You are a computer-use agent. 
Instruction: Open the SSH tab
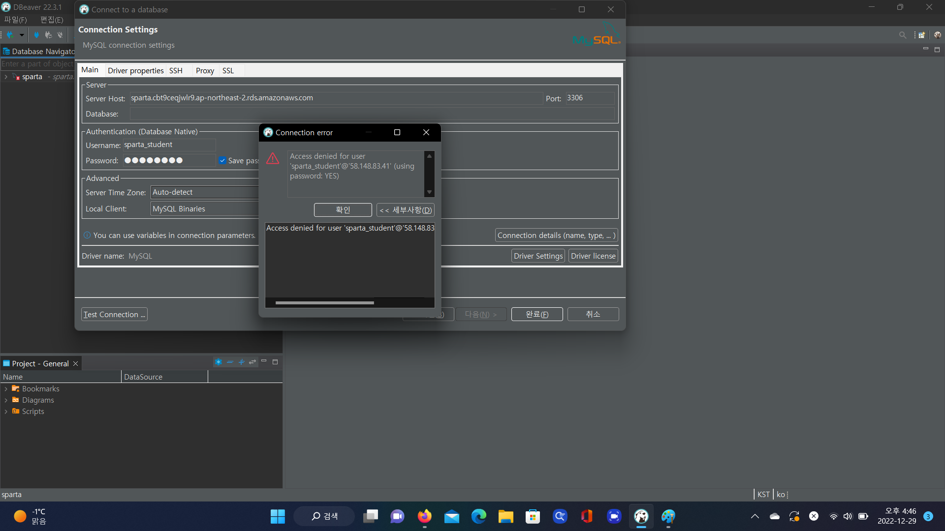[176, 71]
